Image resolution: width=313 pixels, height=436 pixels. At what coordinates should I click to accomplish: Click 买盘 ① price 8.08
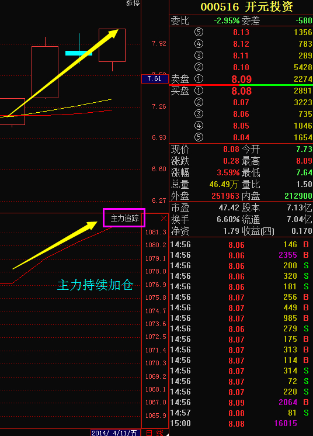pyautogui.click(x=241, y=91)
